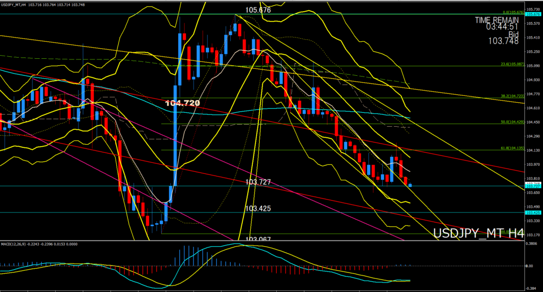This screenshot has height=292, width=543.
Task: Click the Bid label
Action: click(x=513, y=34)
